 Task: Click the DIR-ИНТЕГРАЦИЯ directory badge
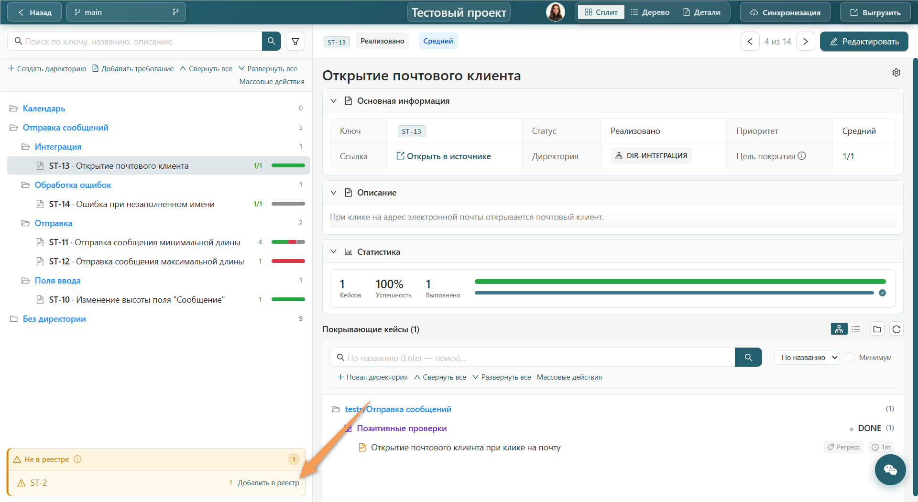pos(651,156)
